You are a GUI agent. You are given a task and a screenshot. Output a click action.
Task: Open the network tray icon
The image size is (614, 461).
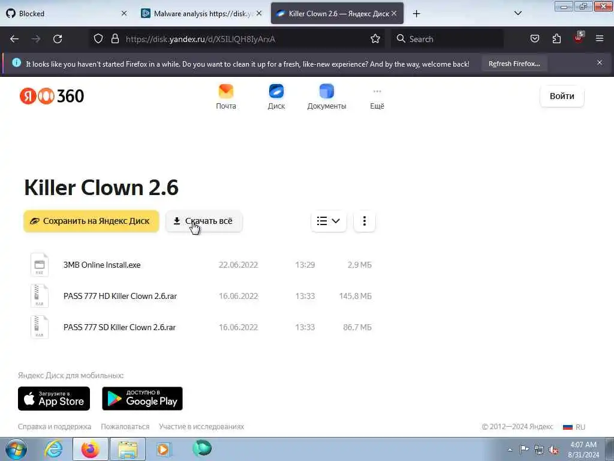[539, 450]
